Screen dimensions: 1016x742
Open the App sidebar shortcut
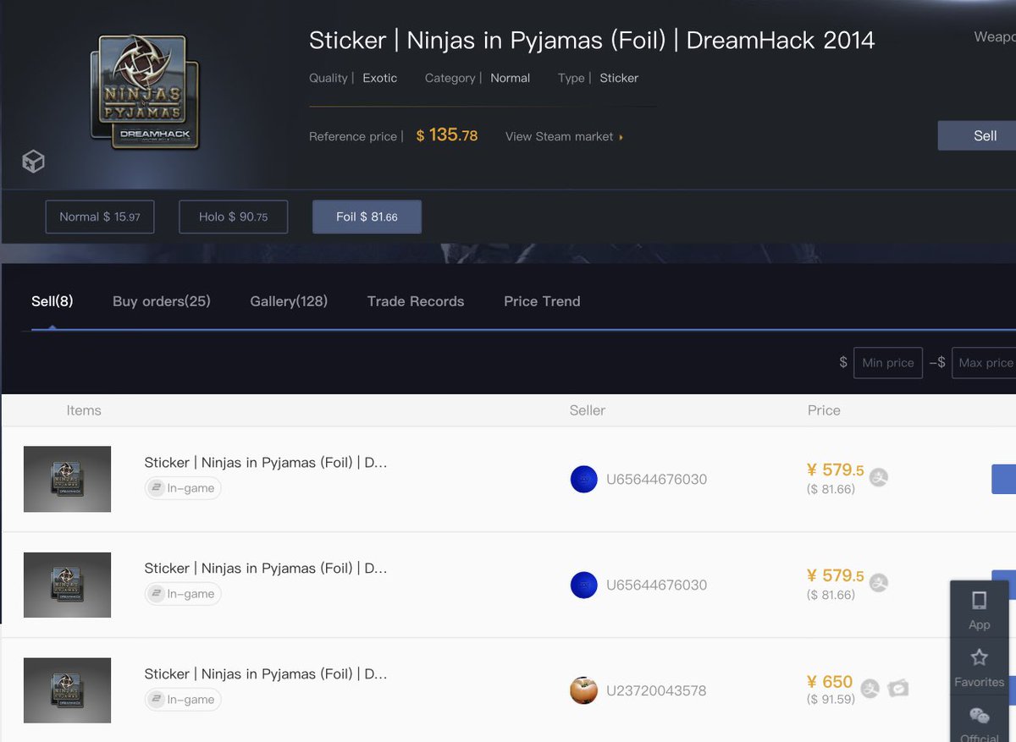click(x=979, y=609)
